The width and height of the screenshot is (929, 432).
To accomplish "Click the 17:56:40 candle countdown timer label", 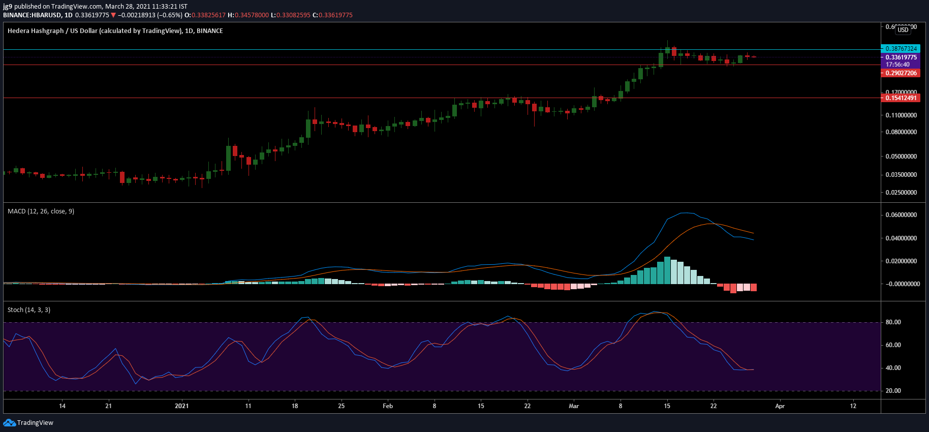I will [897, 65].
